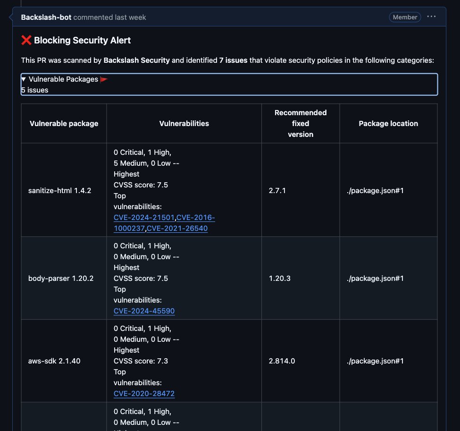Click the fixed version '2.7.1'
Viewport: 460px width, 431px height.
click(x=277, y=191)
